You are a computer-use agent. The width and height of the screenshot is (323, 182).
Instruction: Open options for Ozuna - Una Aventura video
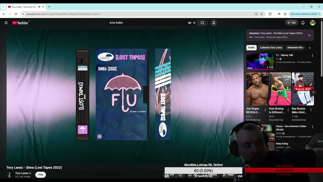point(312,127)
